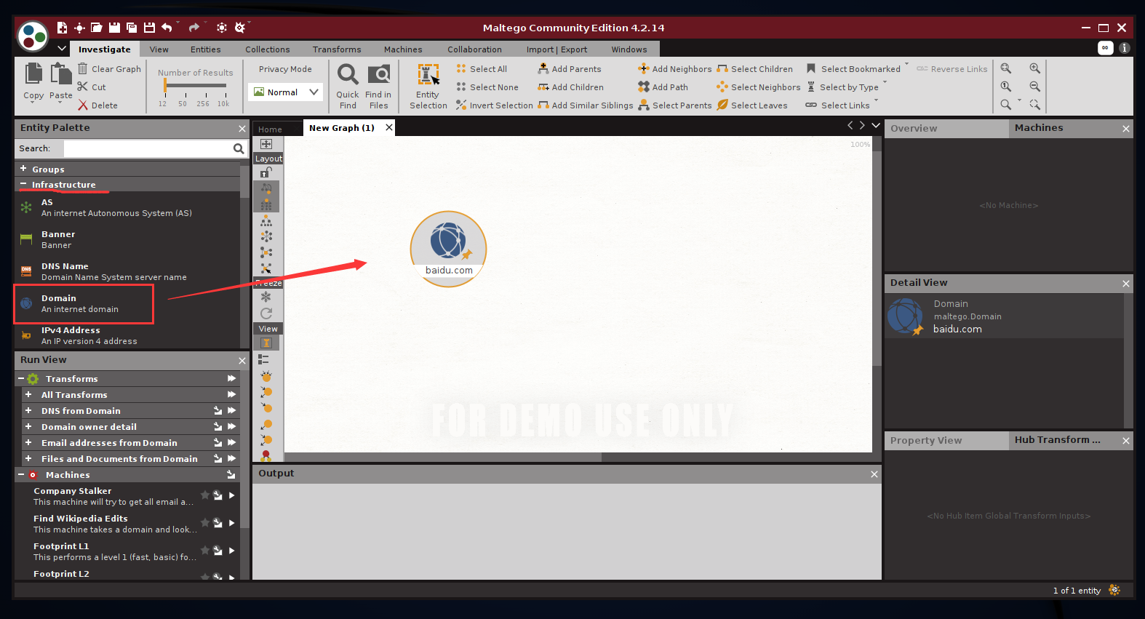1145x619 pixels.
Task: Click the Entity Palette search field
Action: 148,148
